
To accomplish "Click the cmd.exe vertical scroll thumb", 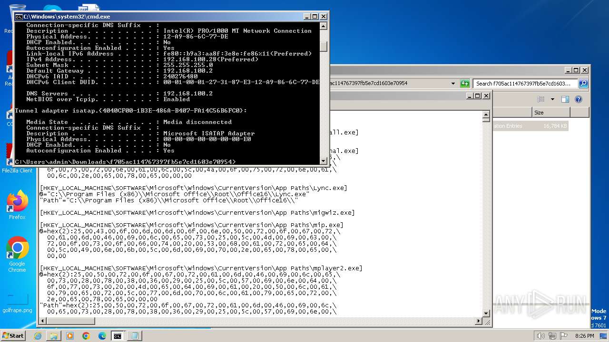I will click(324, 47).
